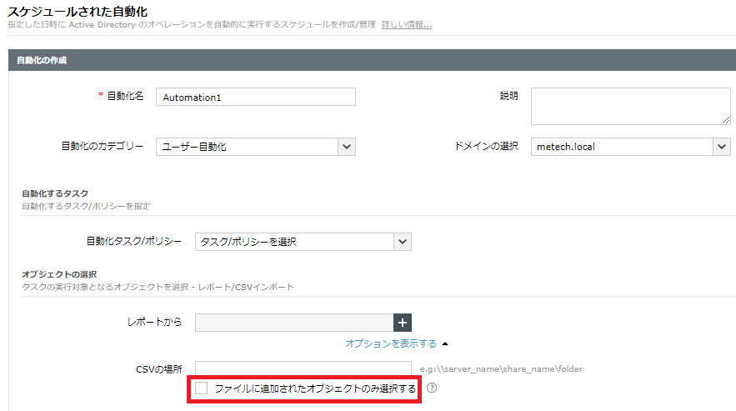
Task: Click the オブジェクトの選択 section heading
Action: coord(59,274)
